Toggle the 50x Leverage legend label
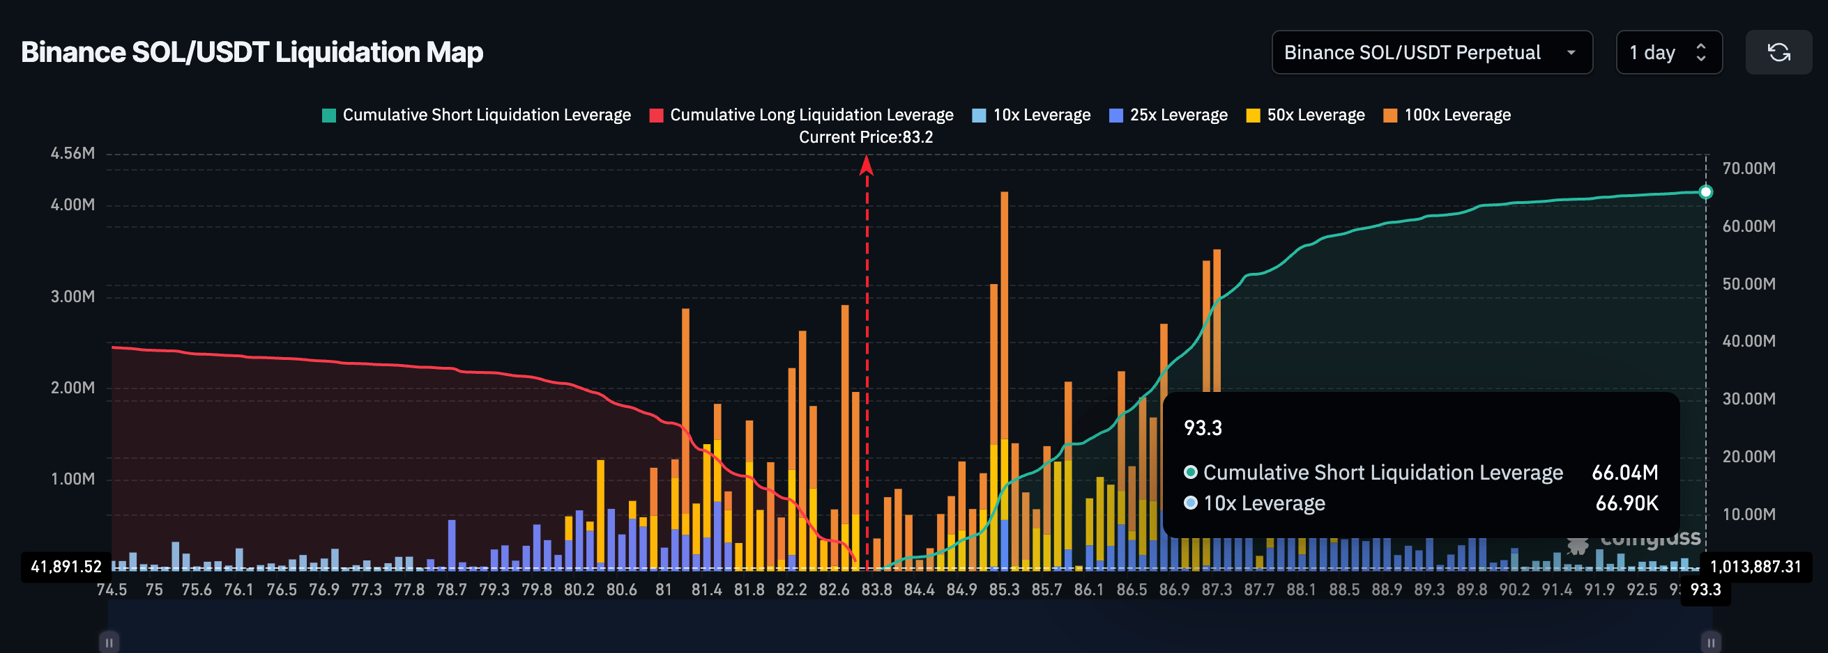This screenshot has height=653, width=1828. click(1315, 116)
